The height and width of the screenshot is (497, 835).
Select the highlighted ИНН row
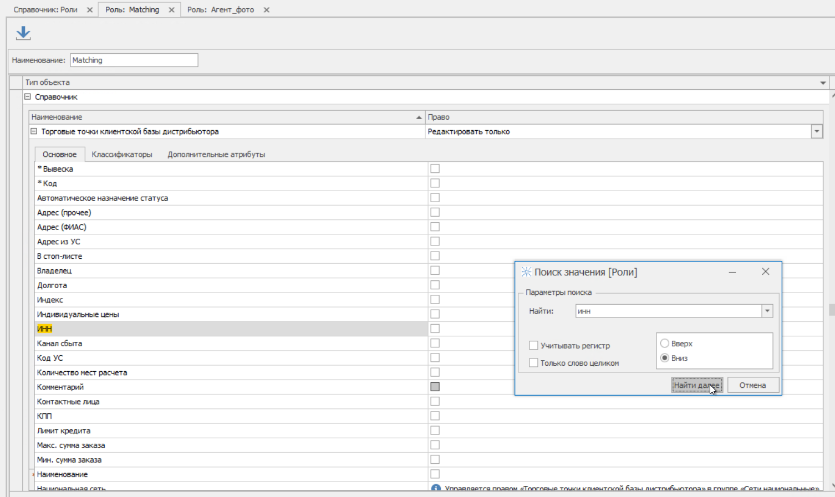[x=231, y=329]
